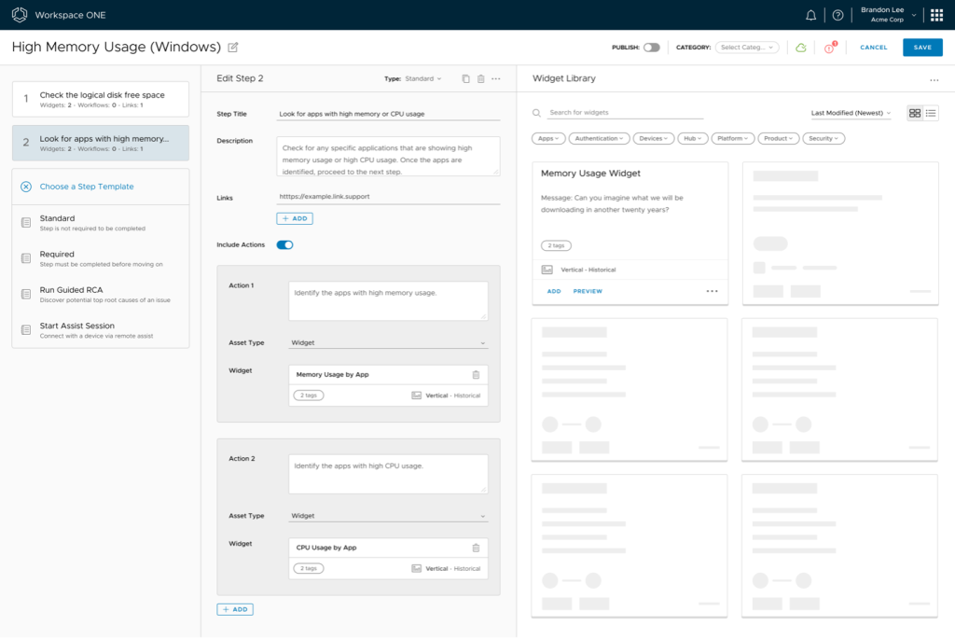Click the widget search magnifier icon
Screen dimensions: 955x639
coord(536,113)
